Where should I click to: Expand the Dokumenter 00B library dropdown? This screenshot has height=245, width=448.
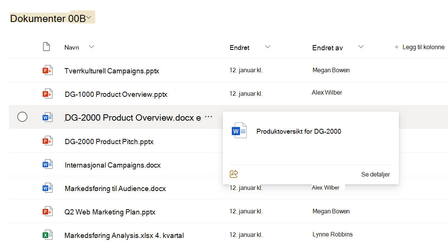coord(89,18)
